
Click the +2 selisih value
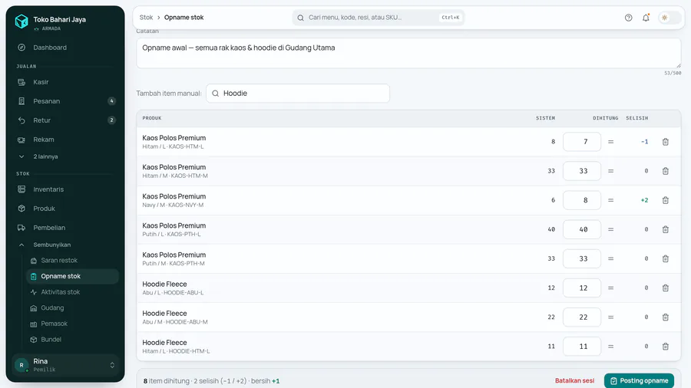tap(644, 200)
